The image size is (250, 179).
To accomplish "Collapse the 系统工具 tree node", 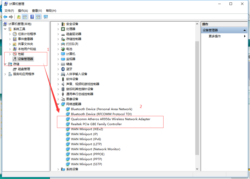I will click(5, 29).
